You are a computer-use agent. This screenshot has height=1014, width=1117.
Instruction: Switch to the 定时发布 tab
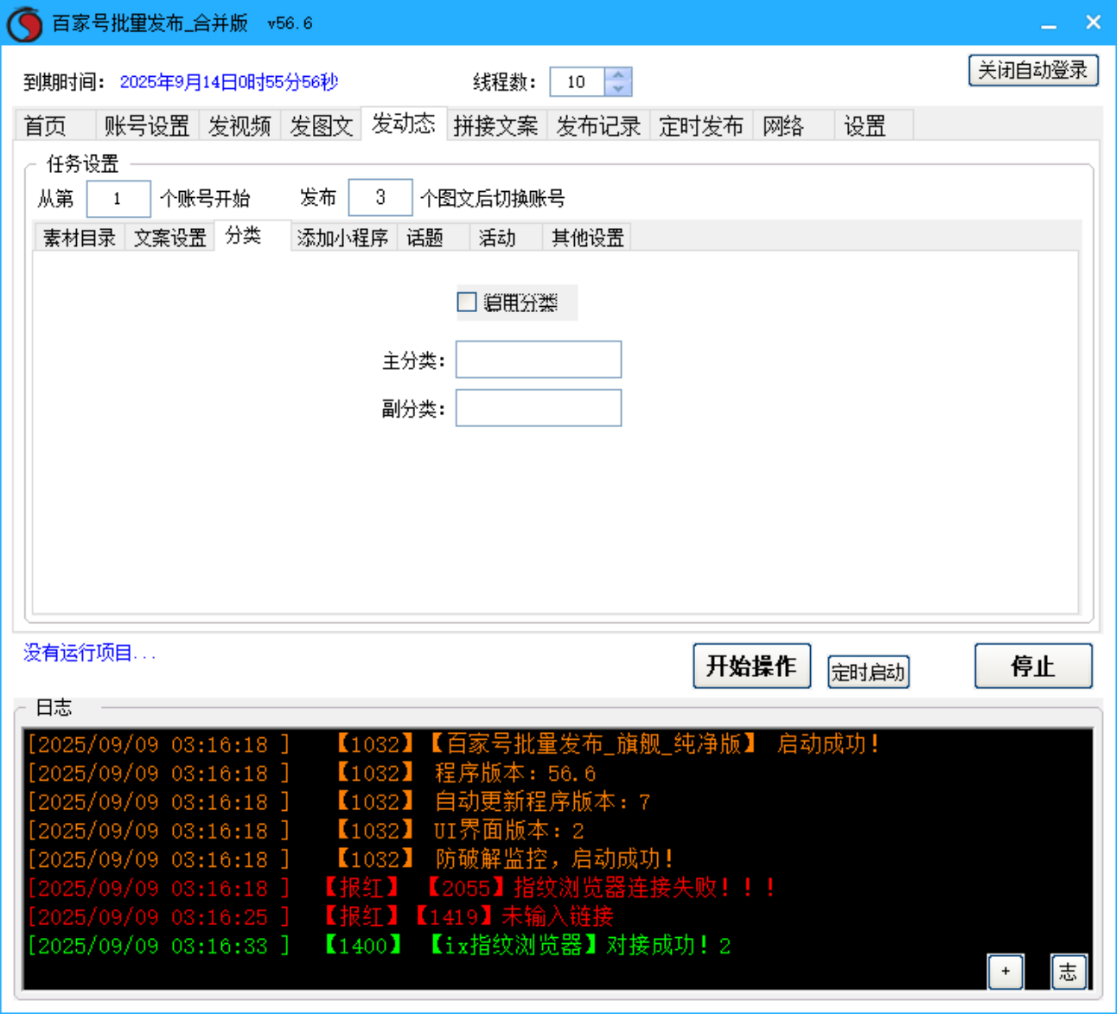coord(701,125)
